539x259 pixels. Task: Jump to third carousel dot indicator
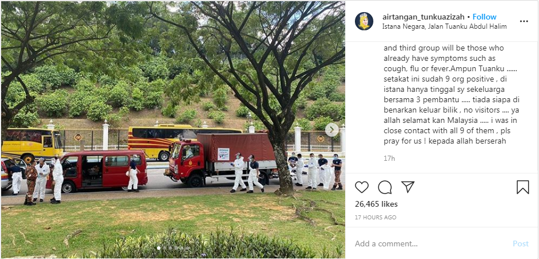tap(170, 248)
